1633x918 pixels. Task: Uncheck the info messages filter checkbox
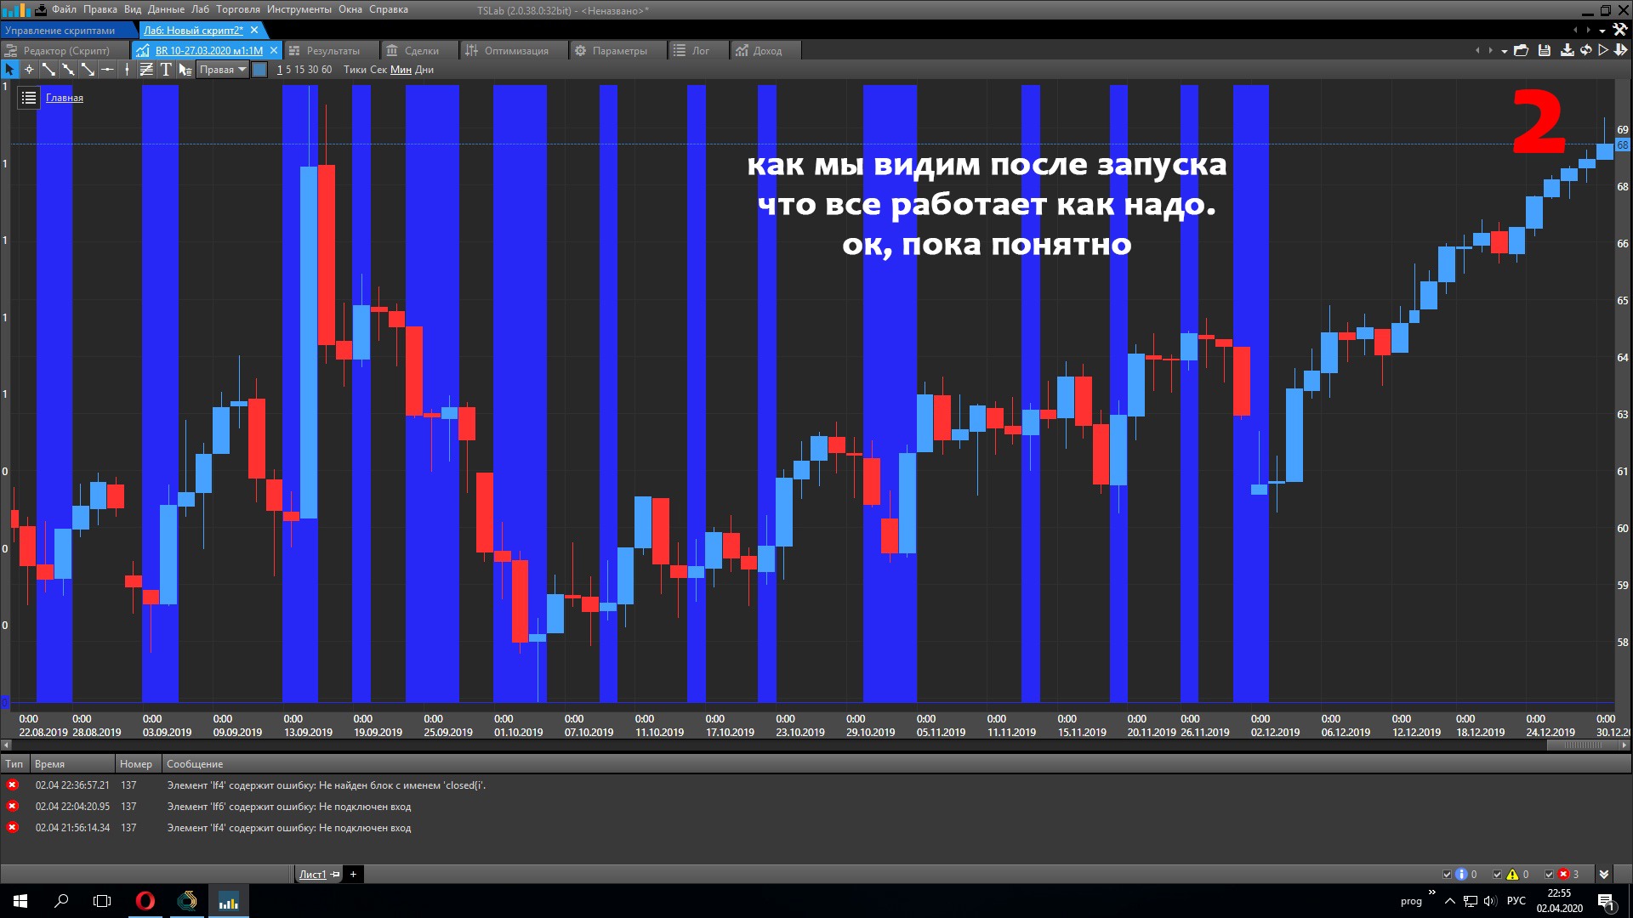pyautogui.click(x=1447, y=874)
